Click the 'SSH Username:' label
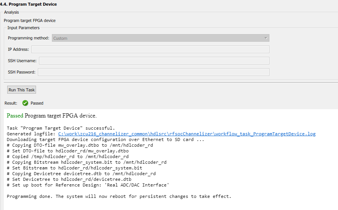338x210 pixels. (x=22, y=61)
